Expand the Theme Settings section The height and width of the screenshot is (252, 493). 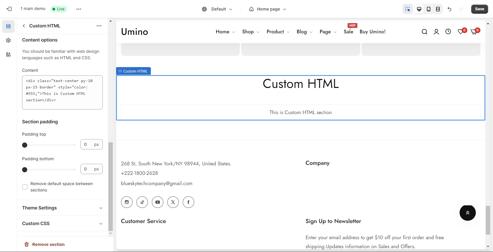[62, 208]
